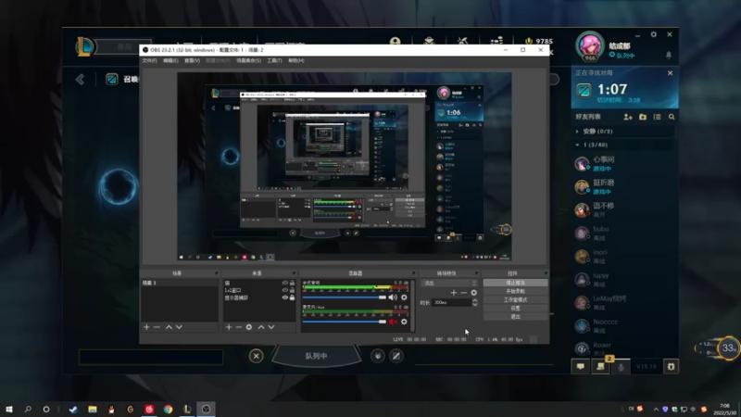This screenshot has height=417, width=741.
Task: Search friends with magnifier icon in League
Action: click(672, 117)
